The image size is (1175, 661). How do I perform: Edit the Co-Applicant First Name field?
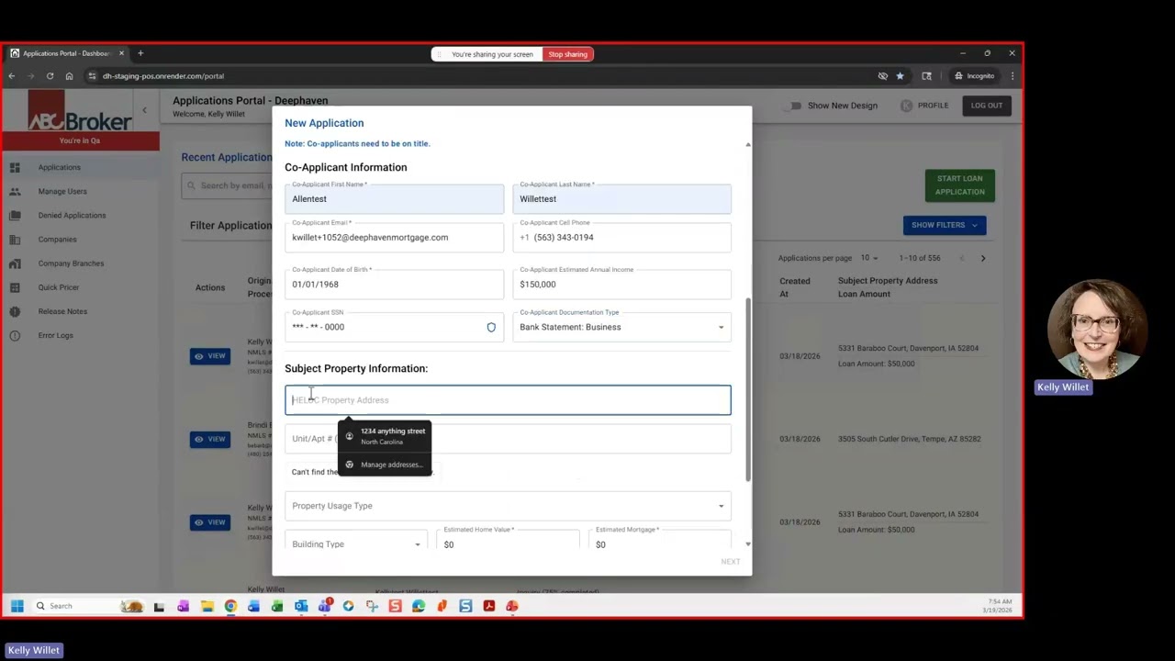pyautogui.click(x=394, y=198)
